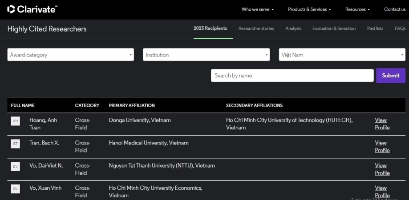This screenshot has height=200, width=409.
Task: Open Evaluation & Selection tab
Action: (334, 28)
